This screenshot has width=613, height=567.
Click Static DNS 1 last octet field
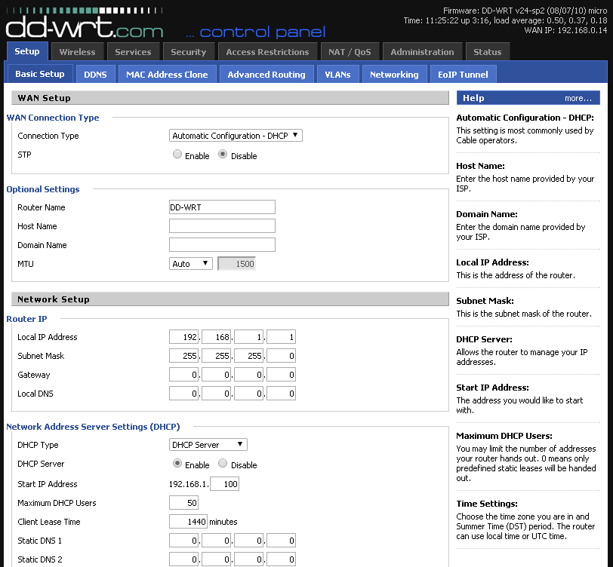(281, 541)
